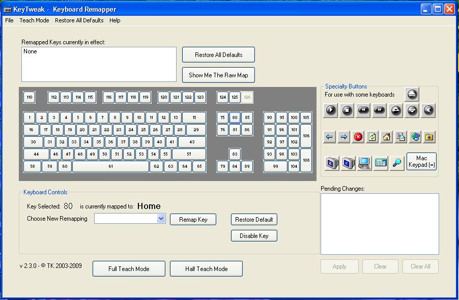The height and width of the screenshot is (300, 459).
Task: Click the Play media specialty button
Action: pyautogui.click(x=330, y=110)
